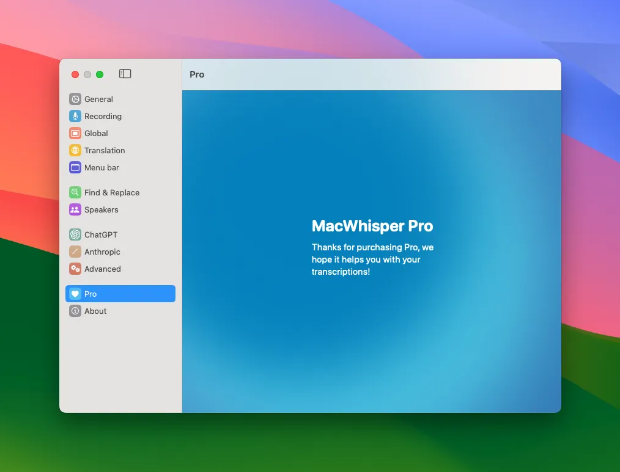This screenshot has width=620, height=472.
Task: Switch to the About section
Action: click(x=96, y=311)
